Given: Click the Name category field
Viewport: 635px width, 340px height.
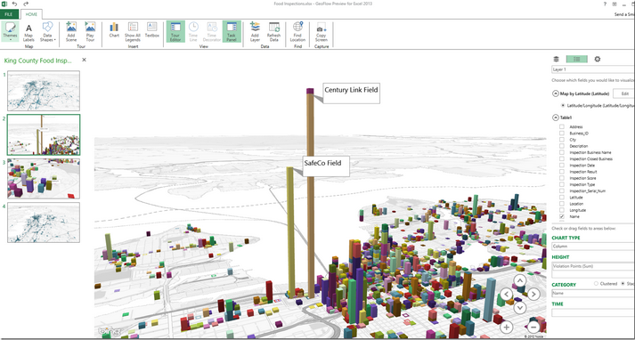Looking at the screenshot, I should 593,293.
